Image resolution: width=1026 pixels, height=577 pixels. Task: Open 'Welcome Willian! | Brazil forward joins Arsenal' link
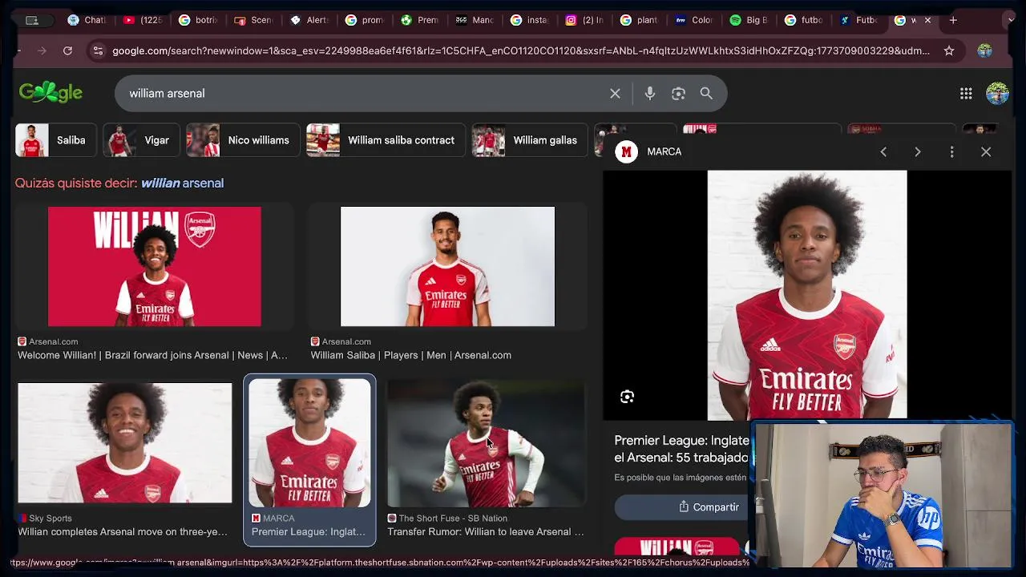pyautogui.click(x=152, y=355)
